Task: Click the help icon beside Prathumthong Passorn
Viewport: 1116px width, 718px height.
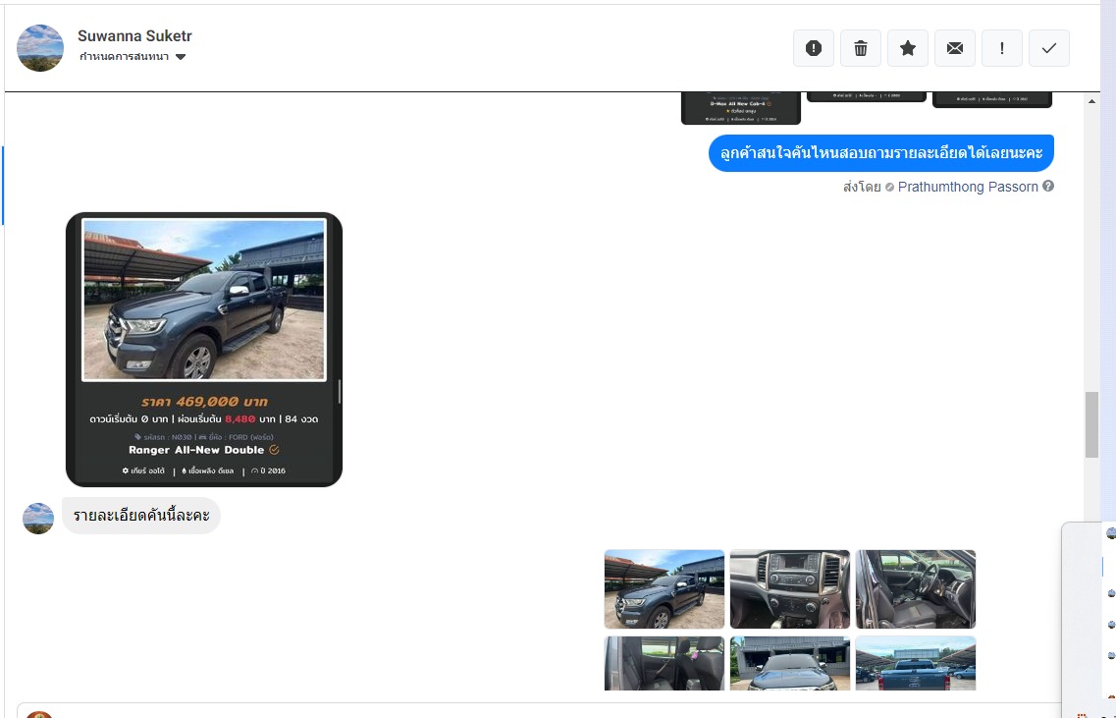Action: pos(1048,186)
